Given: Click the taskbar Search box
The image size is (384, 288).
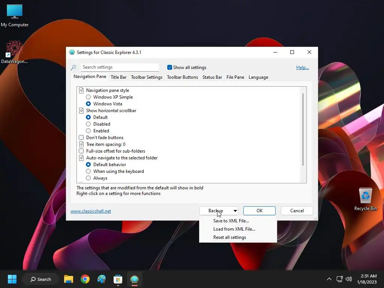Looking at the screenshot, I should pyautogui.click(x=40, y=279).
